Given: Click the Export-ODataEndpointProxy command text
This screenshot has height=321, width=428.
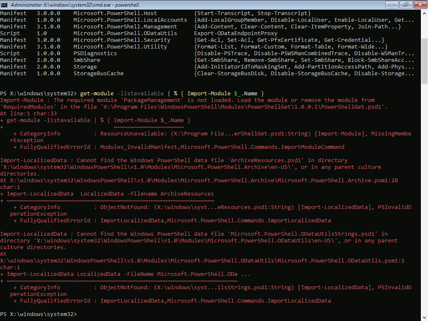Looking at the screenshot, I should [235, 33].
